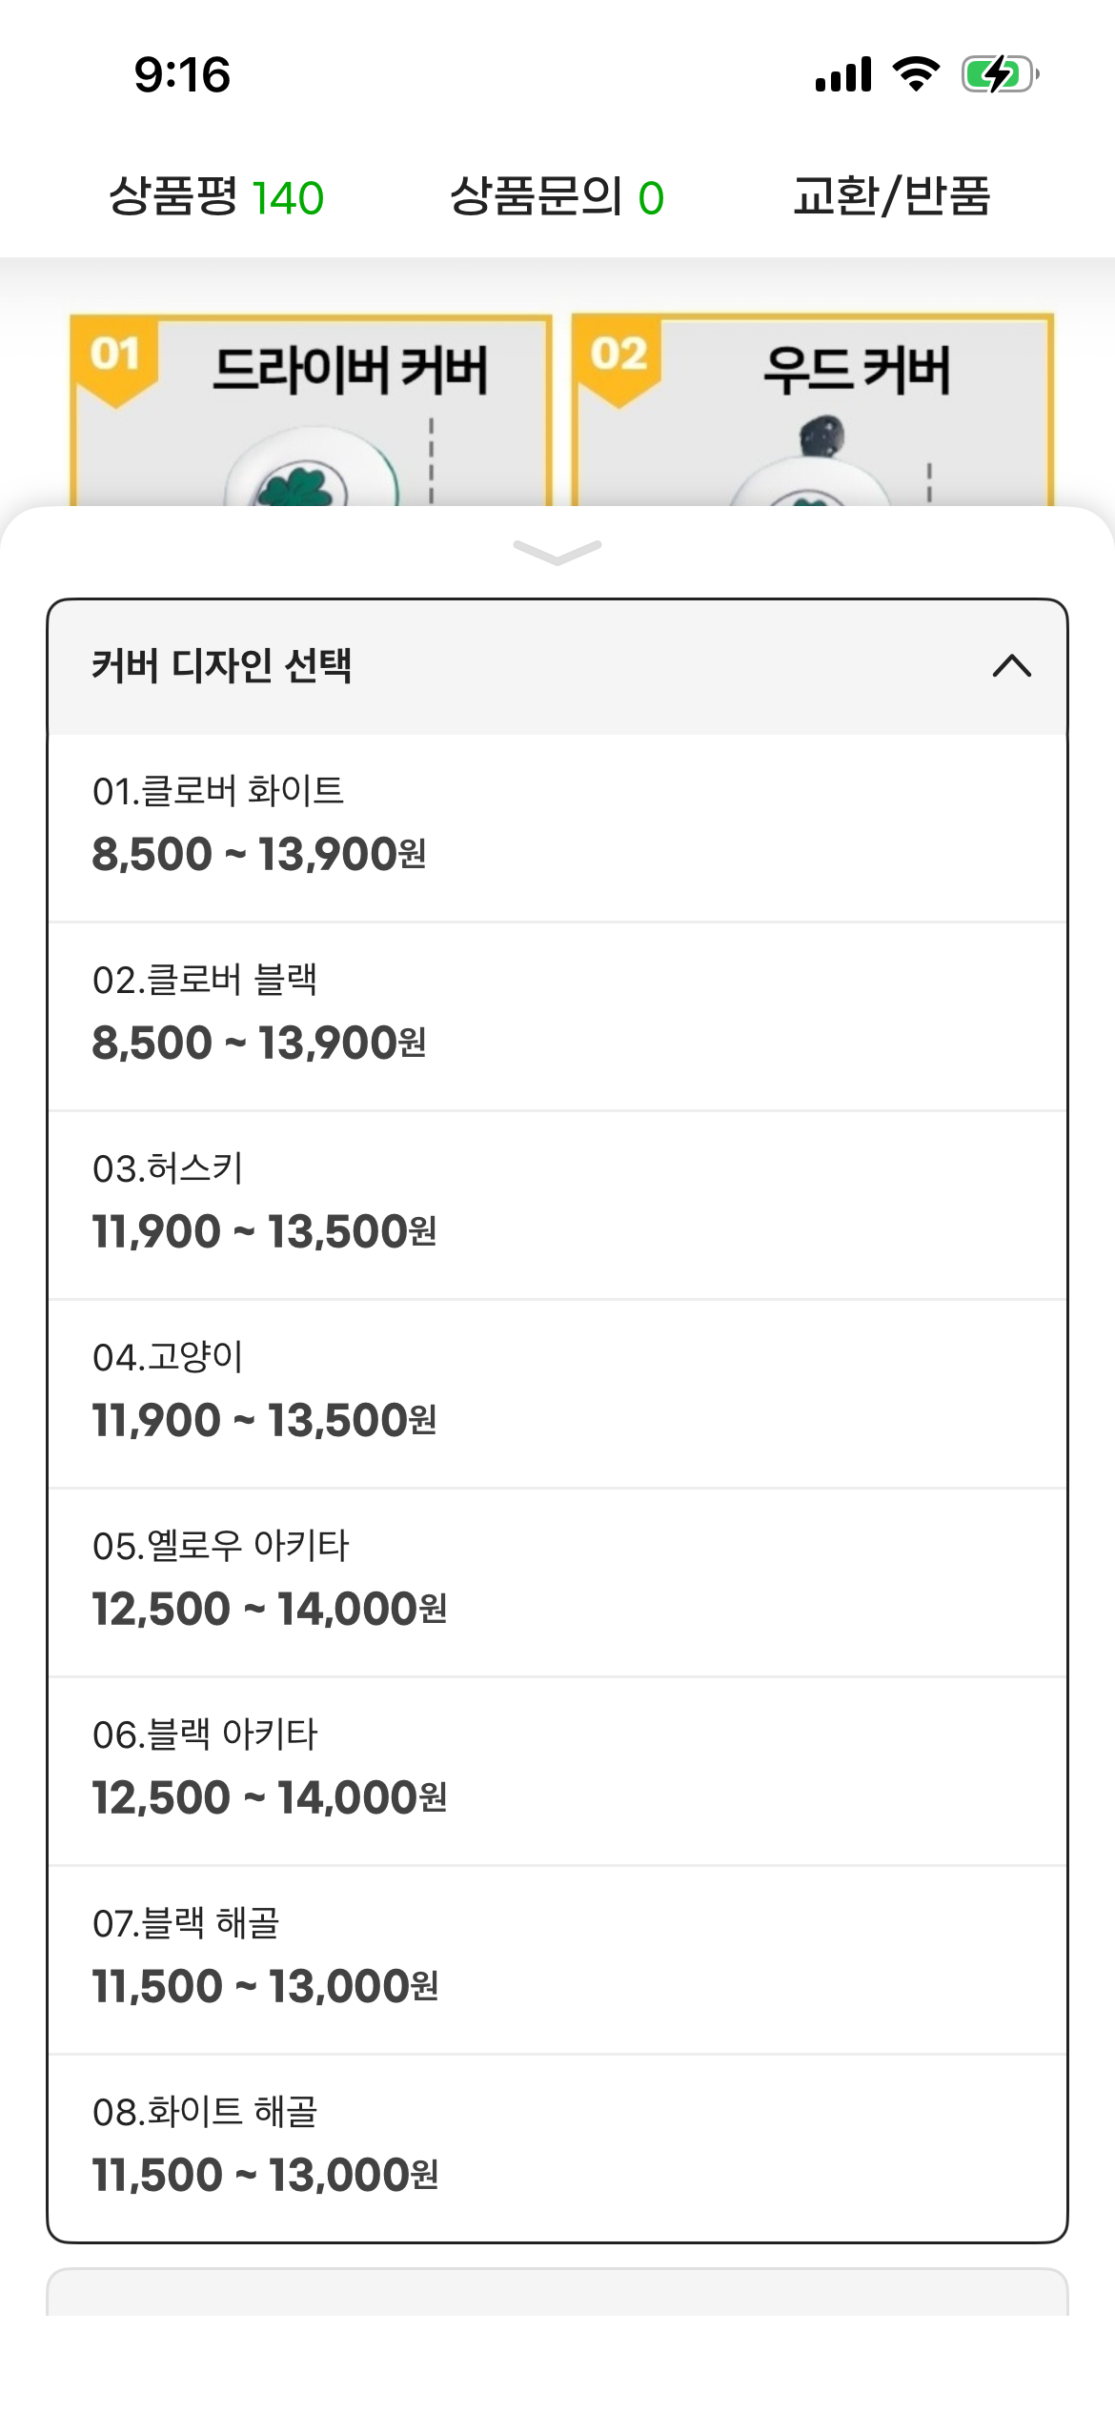The width and height of the screenshot is (1115, 2413).
Task: Tap the bottom sheet down-arrow handle
Action: (557, 552)
